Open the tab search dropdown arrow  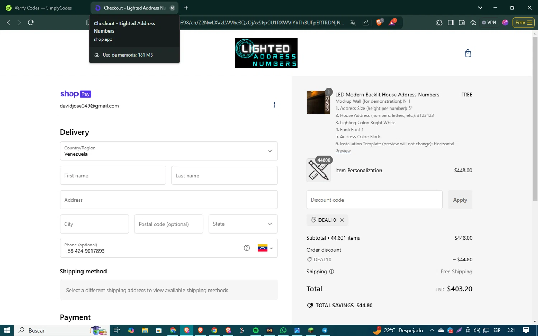(480, 8)
